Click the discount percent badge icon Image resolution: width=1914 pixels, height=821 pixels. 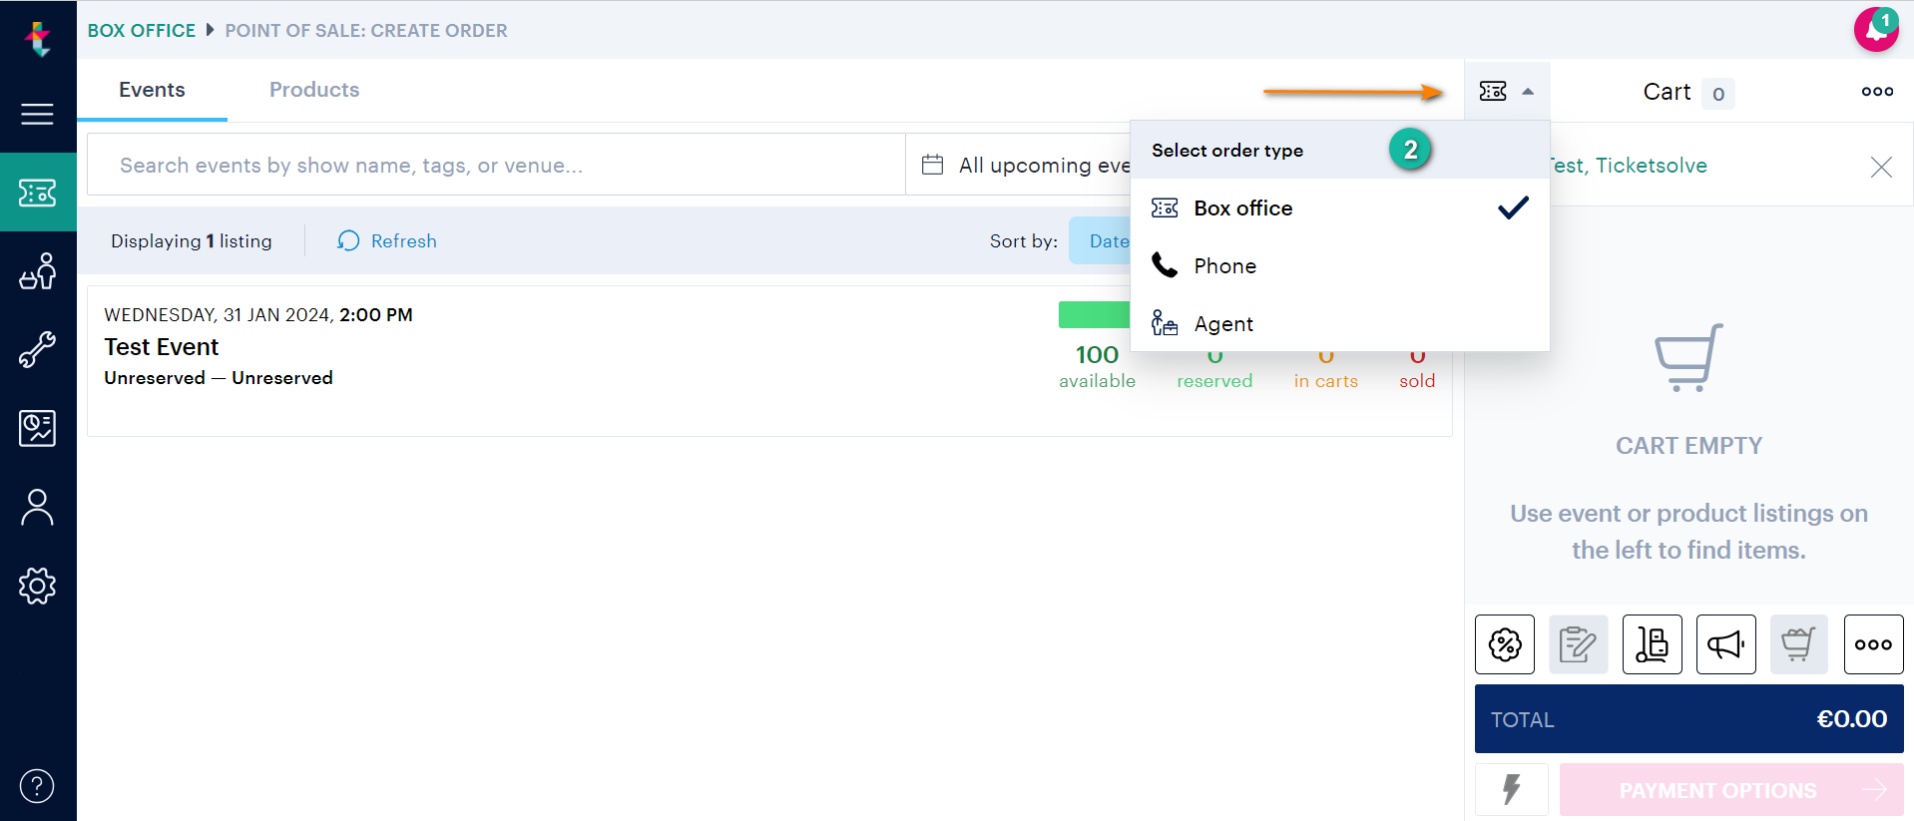point(1504,644)
